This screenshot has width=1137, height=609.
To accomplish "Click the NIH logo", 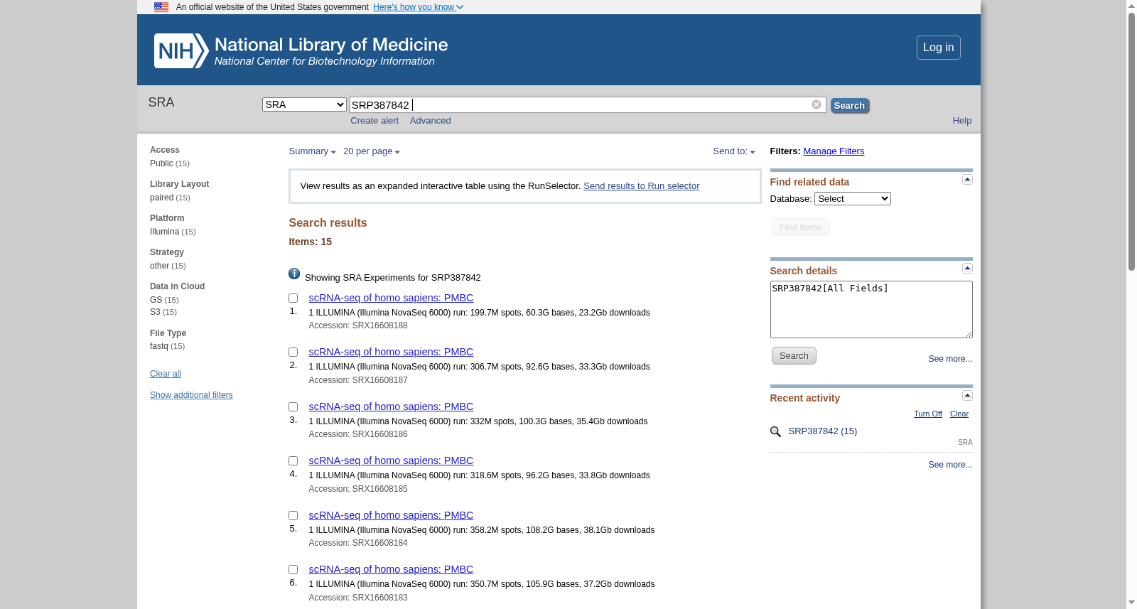I will 181,51.
